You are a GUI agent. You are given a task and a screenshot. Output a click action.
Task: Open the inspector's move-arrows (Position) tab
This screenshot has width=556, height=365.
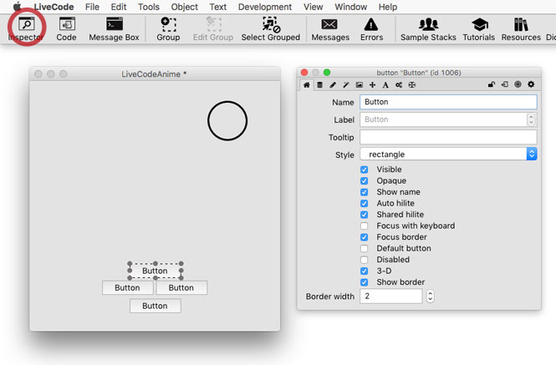pyautogui.click(x=372, y=84)
